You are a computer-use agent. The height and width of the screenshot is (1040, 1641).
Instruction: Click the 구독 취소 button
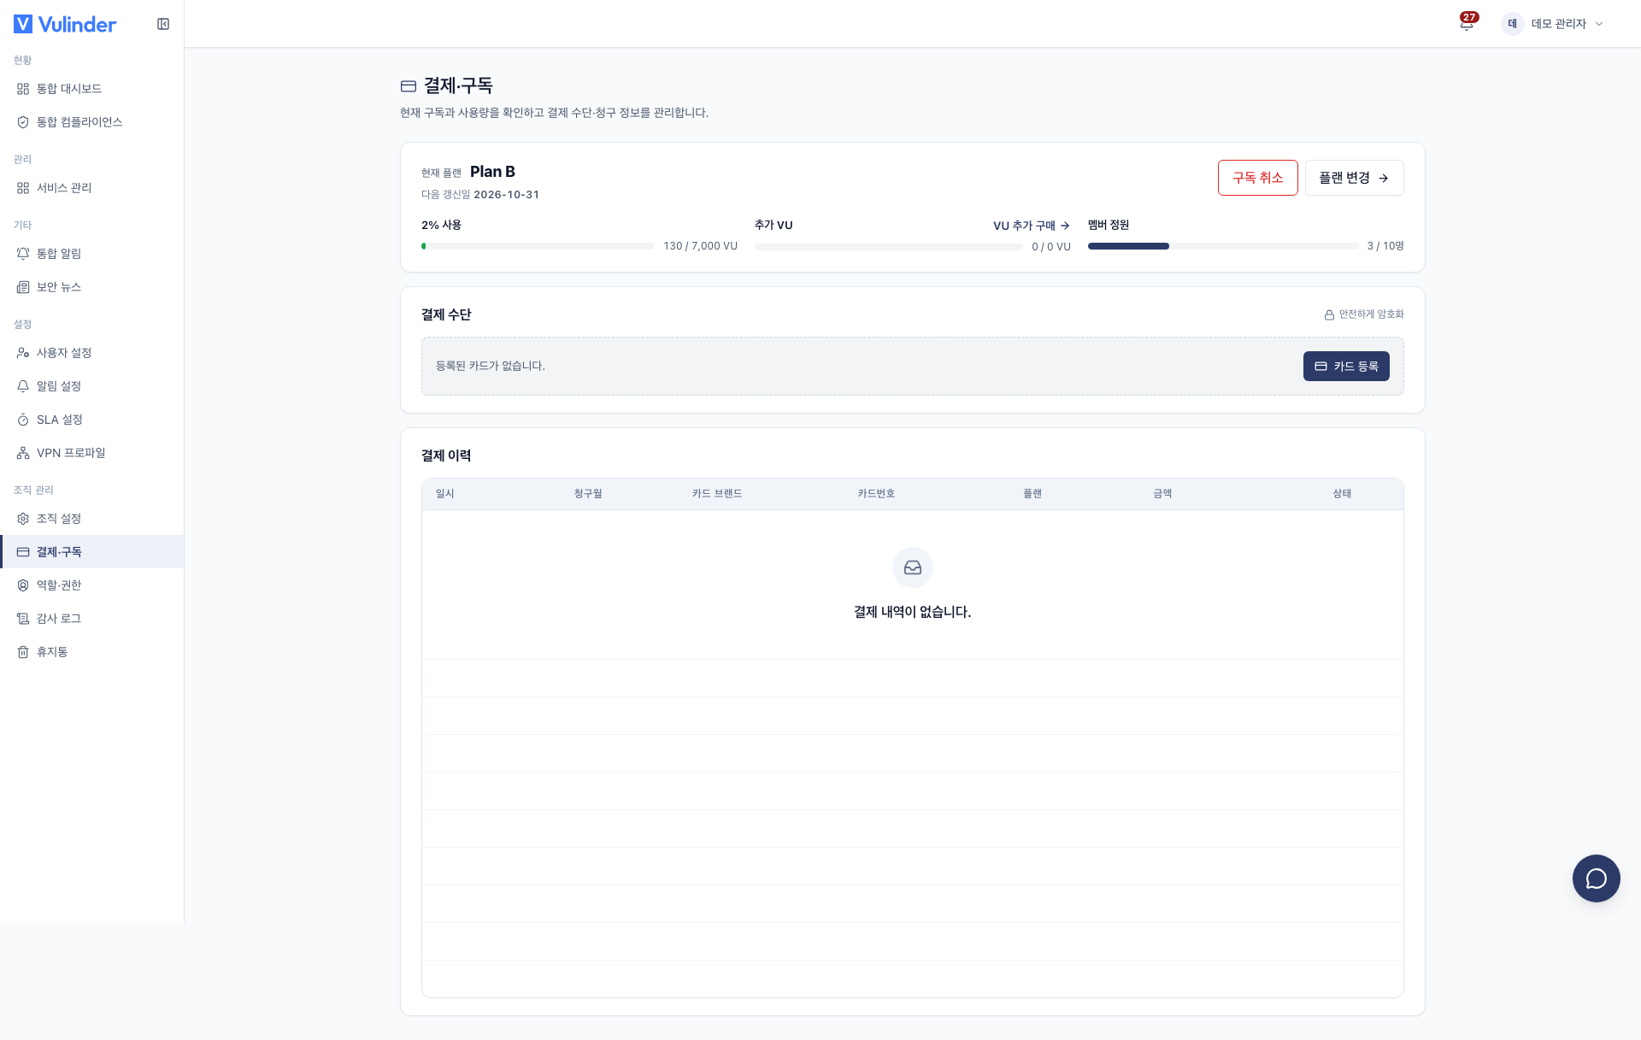(x=1257, y=178)
